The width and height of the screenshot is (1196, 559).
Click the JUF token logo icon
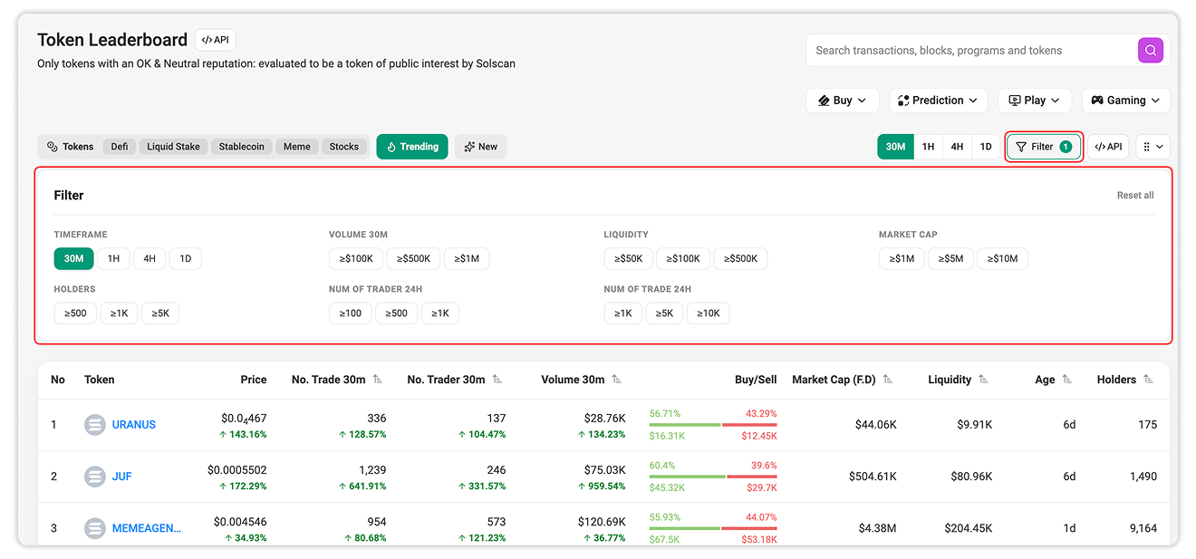coord(95,477)
